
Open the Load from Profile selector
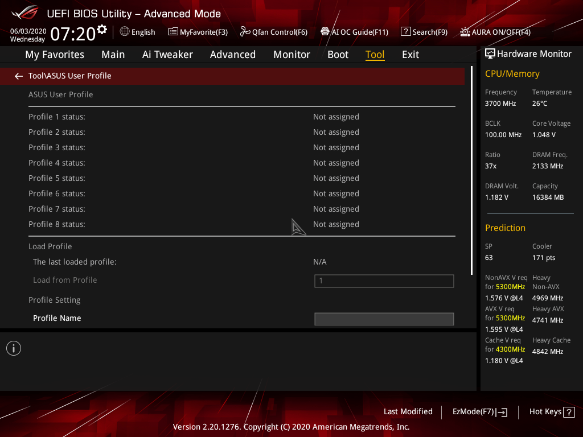(384, 281)
